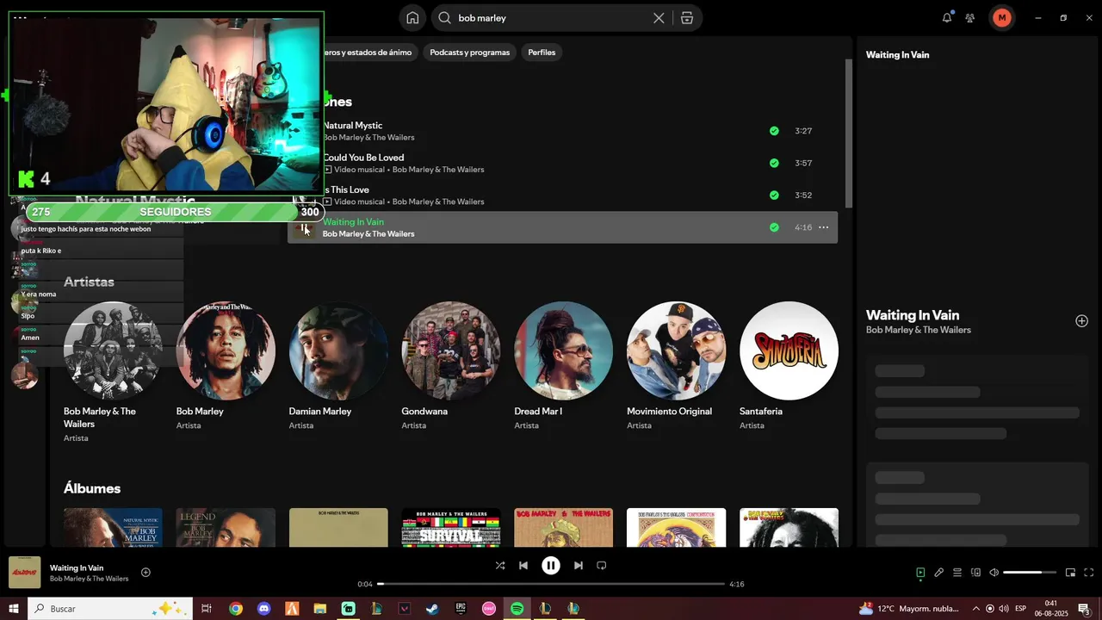This screenshot has width=1102, height=620.
Task: Open Windows Start menu
Action: tap(13, 609)
